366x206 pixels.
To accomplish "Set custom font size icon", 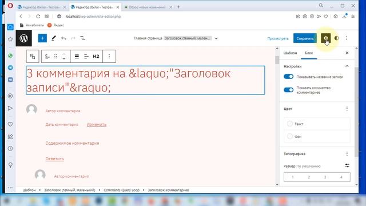I will 347,165.
